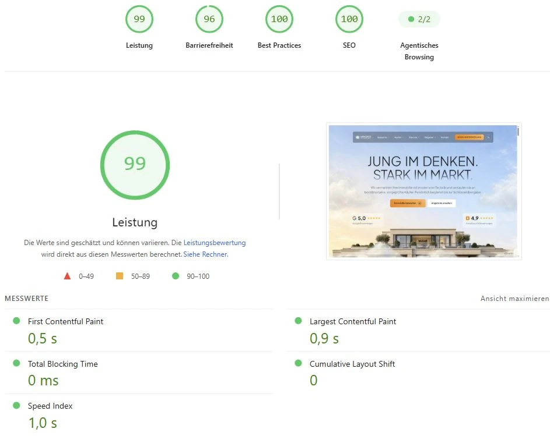Click green status dot for Largest Contentful Paint
Viewport: 550px width, 436px height.
click(x=298, y=320)
